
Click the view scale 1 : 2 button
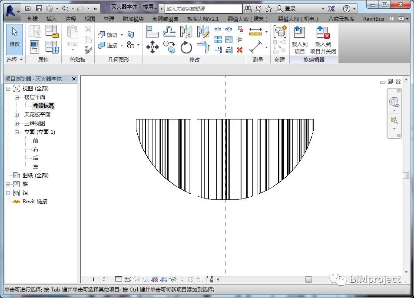coord(99,279)
